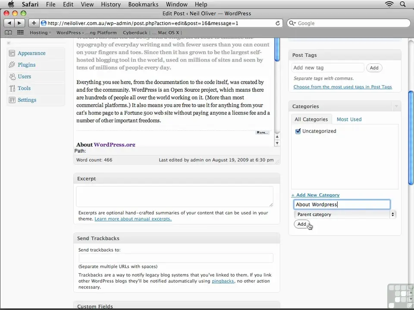This screenshot has height=310, width=414.
Task: Open Tools admin menu
Action: [x=24, y=88]
